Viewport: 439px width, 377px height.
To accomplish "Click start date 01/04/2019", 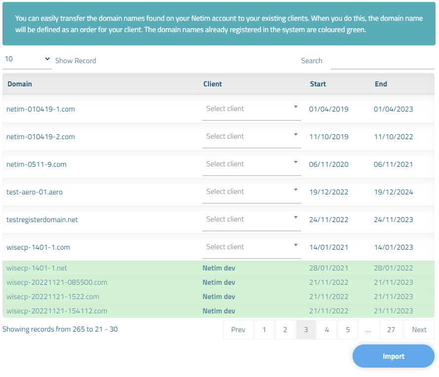I will click(x=329, y=109).
